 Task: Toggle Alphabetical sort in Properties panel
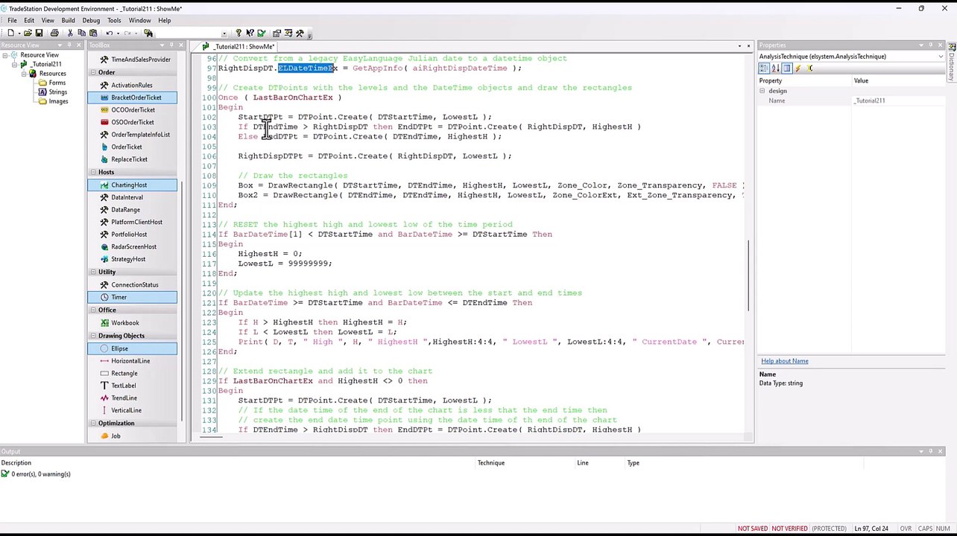click(775, 68)
